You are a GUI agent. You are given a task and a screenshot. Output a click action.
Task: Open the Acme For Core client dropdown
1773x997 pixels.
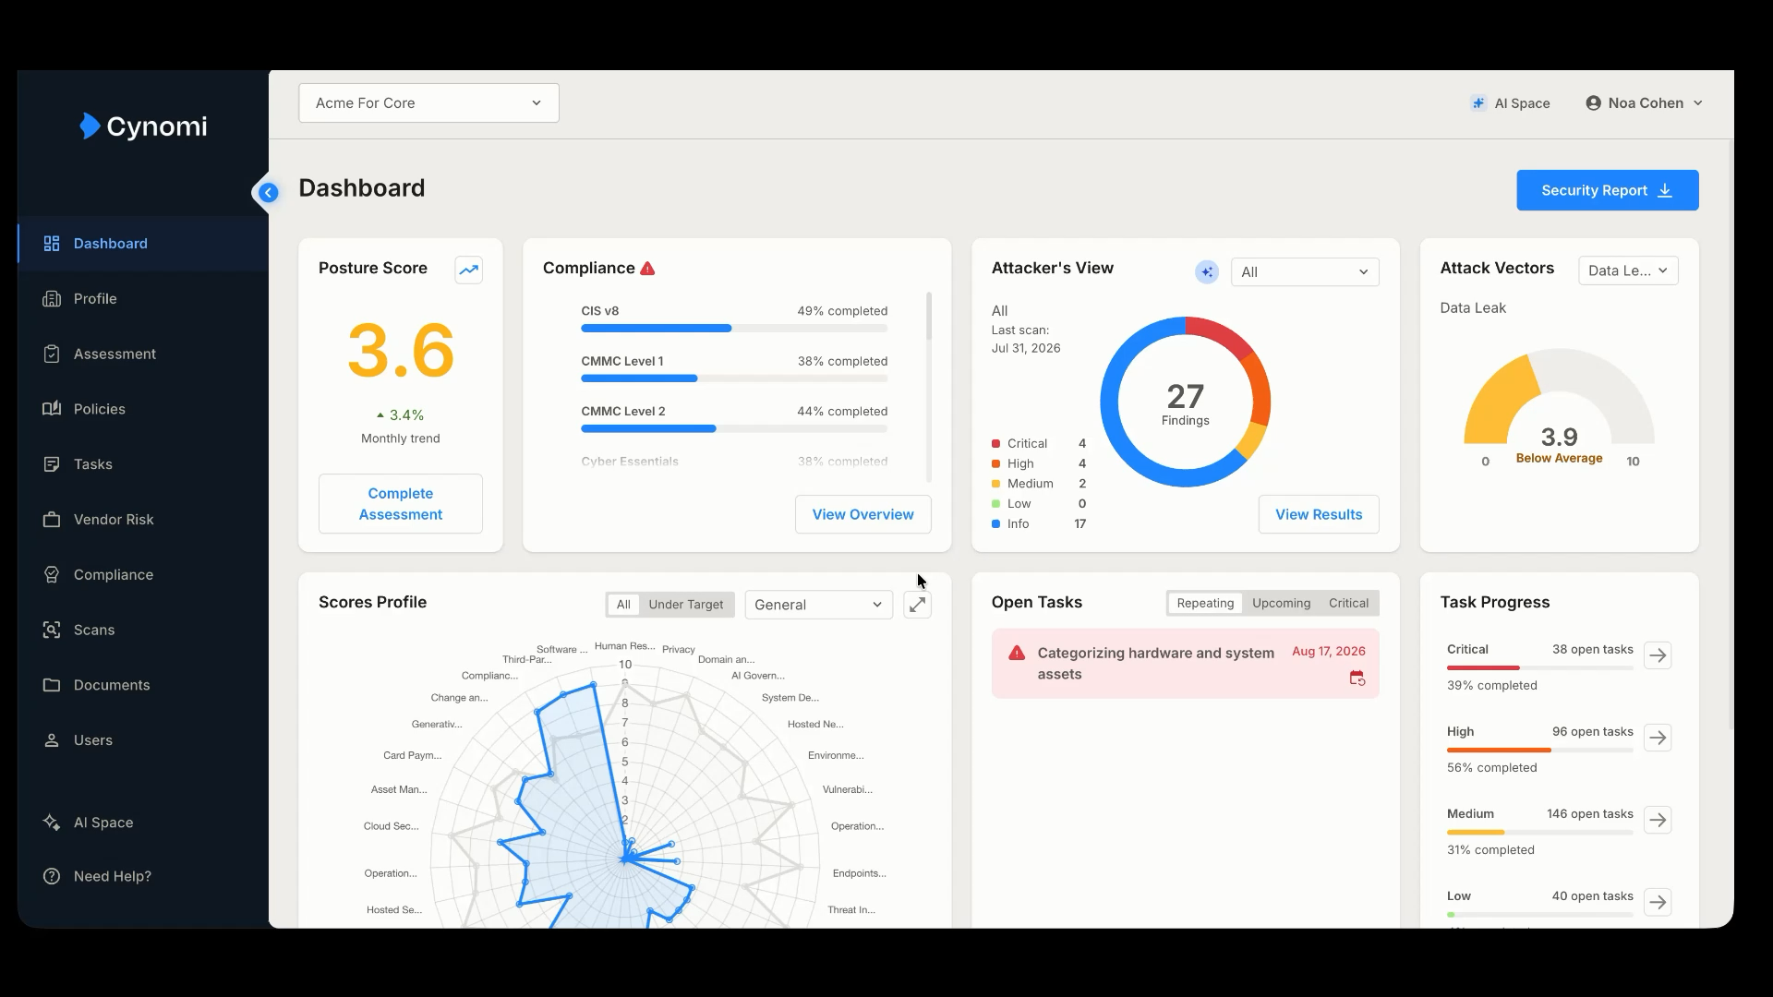point(428,103)
